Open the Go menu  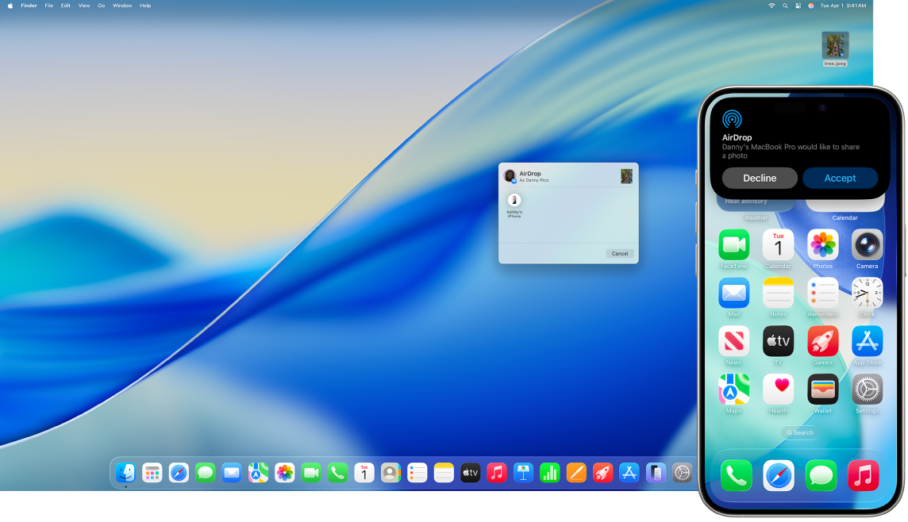[101, 6]
